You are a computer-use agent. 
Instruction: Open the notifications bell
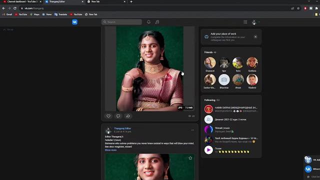pyautogui.click(x=149, y=22)
